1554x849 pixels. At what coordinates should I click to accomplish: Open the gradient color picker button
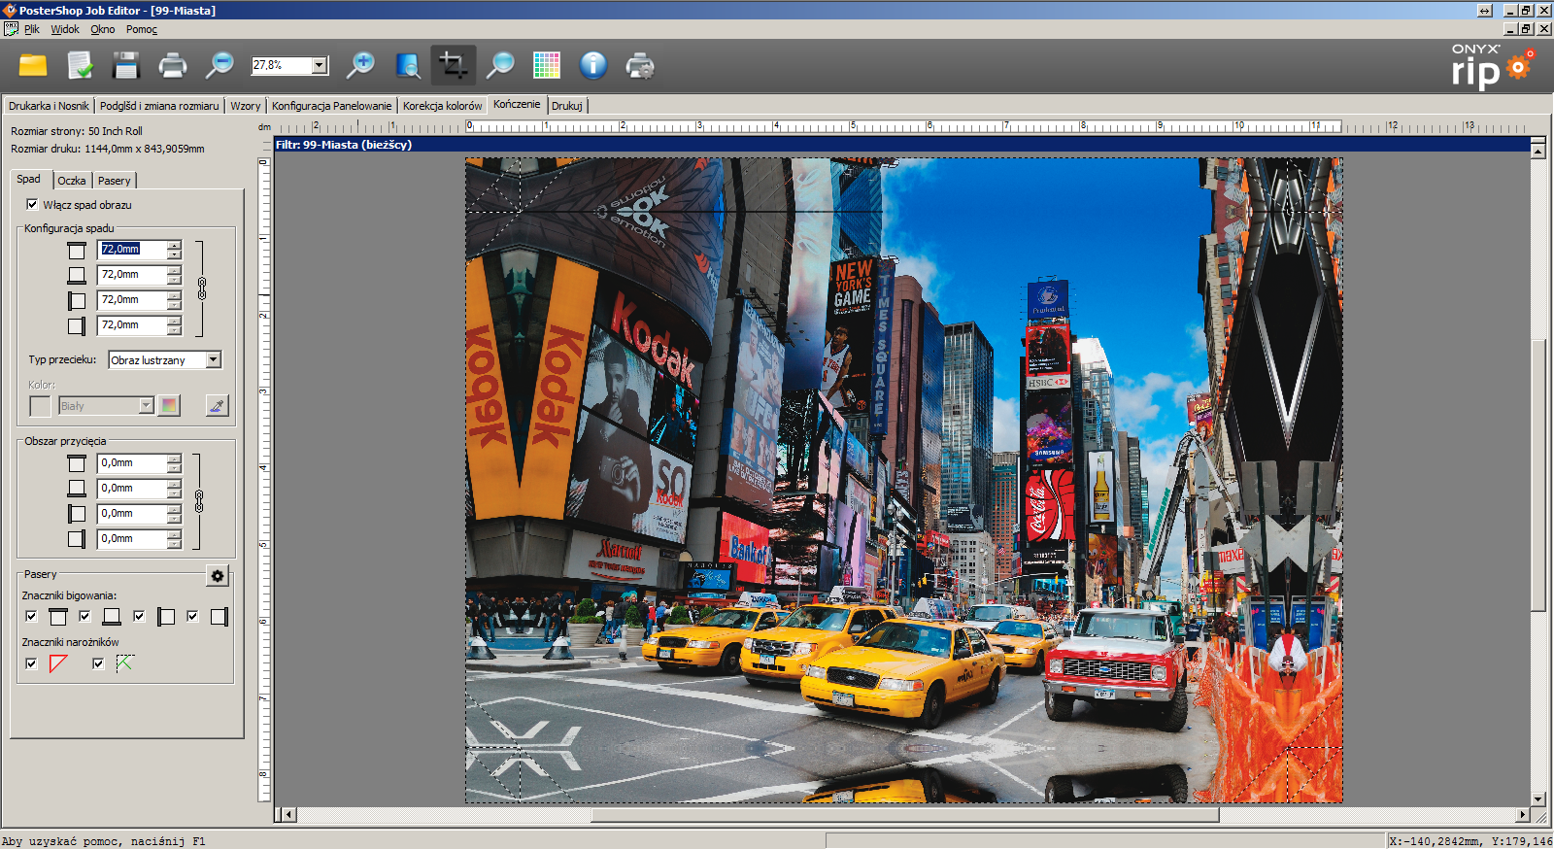click(x=169, y=405)
